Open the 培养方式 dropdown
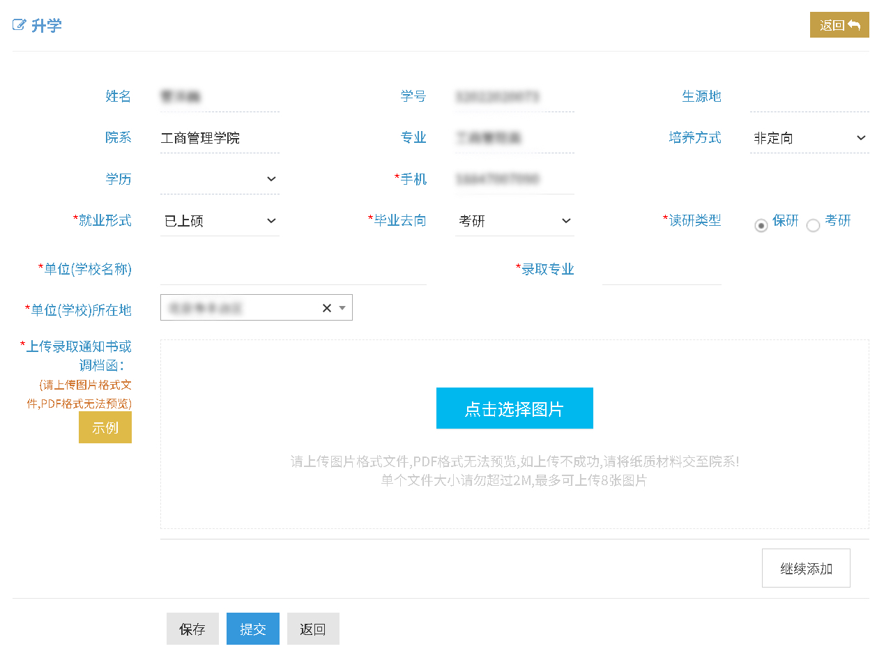This screenshot has width=877, height=651. pyautogui.click(x=809, y=138)
